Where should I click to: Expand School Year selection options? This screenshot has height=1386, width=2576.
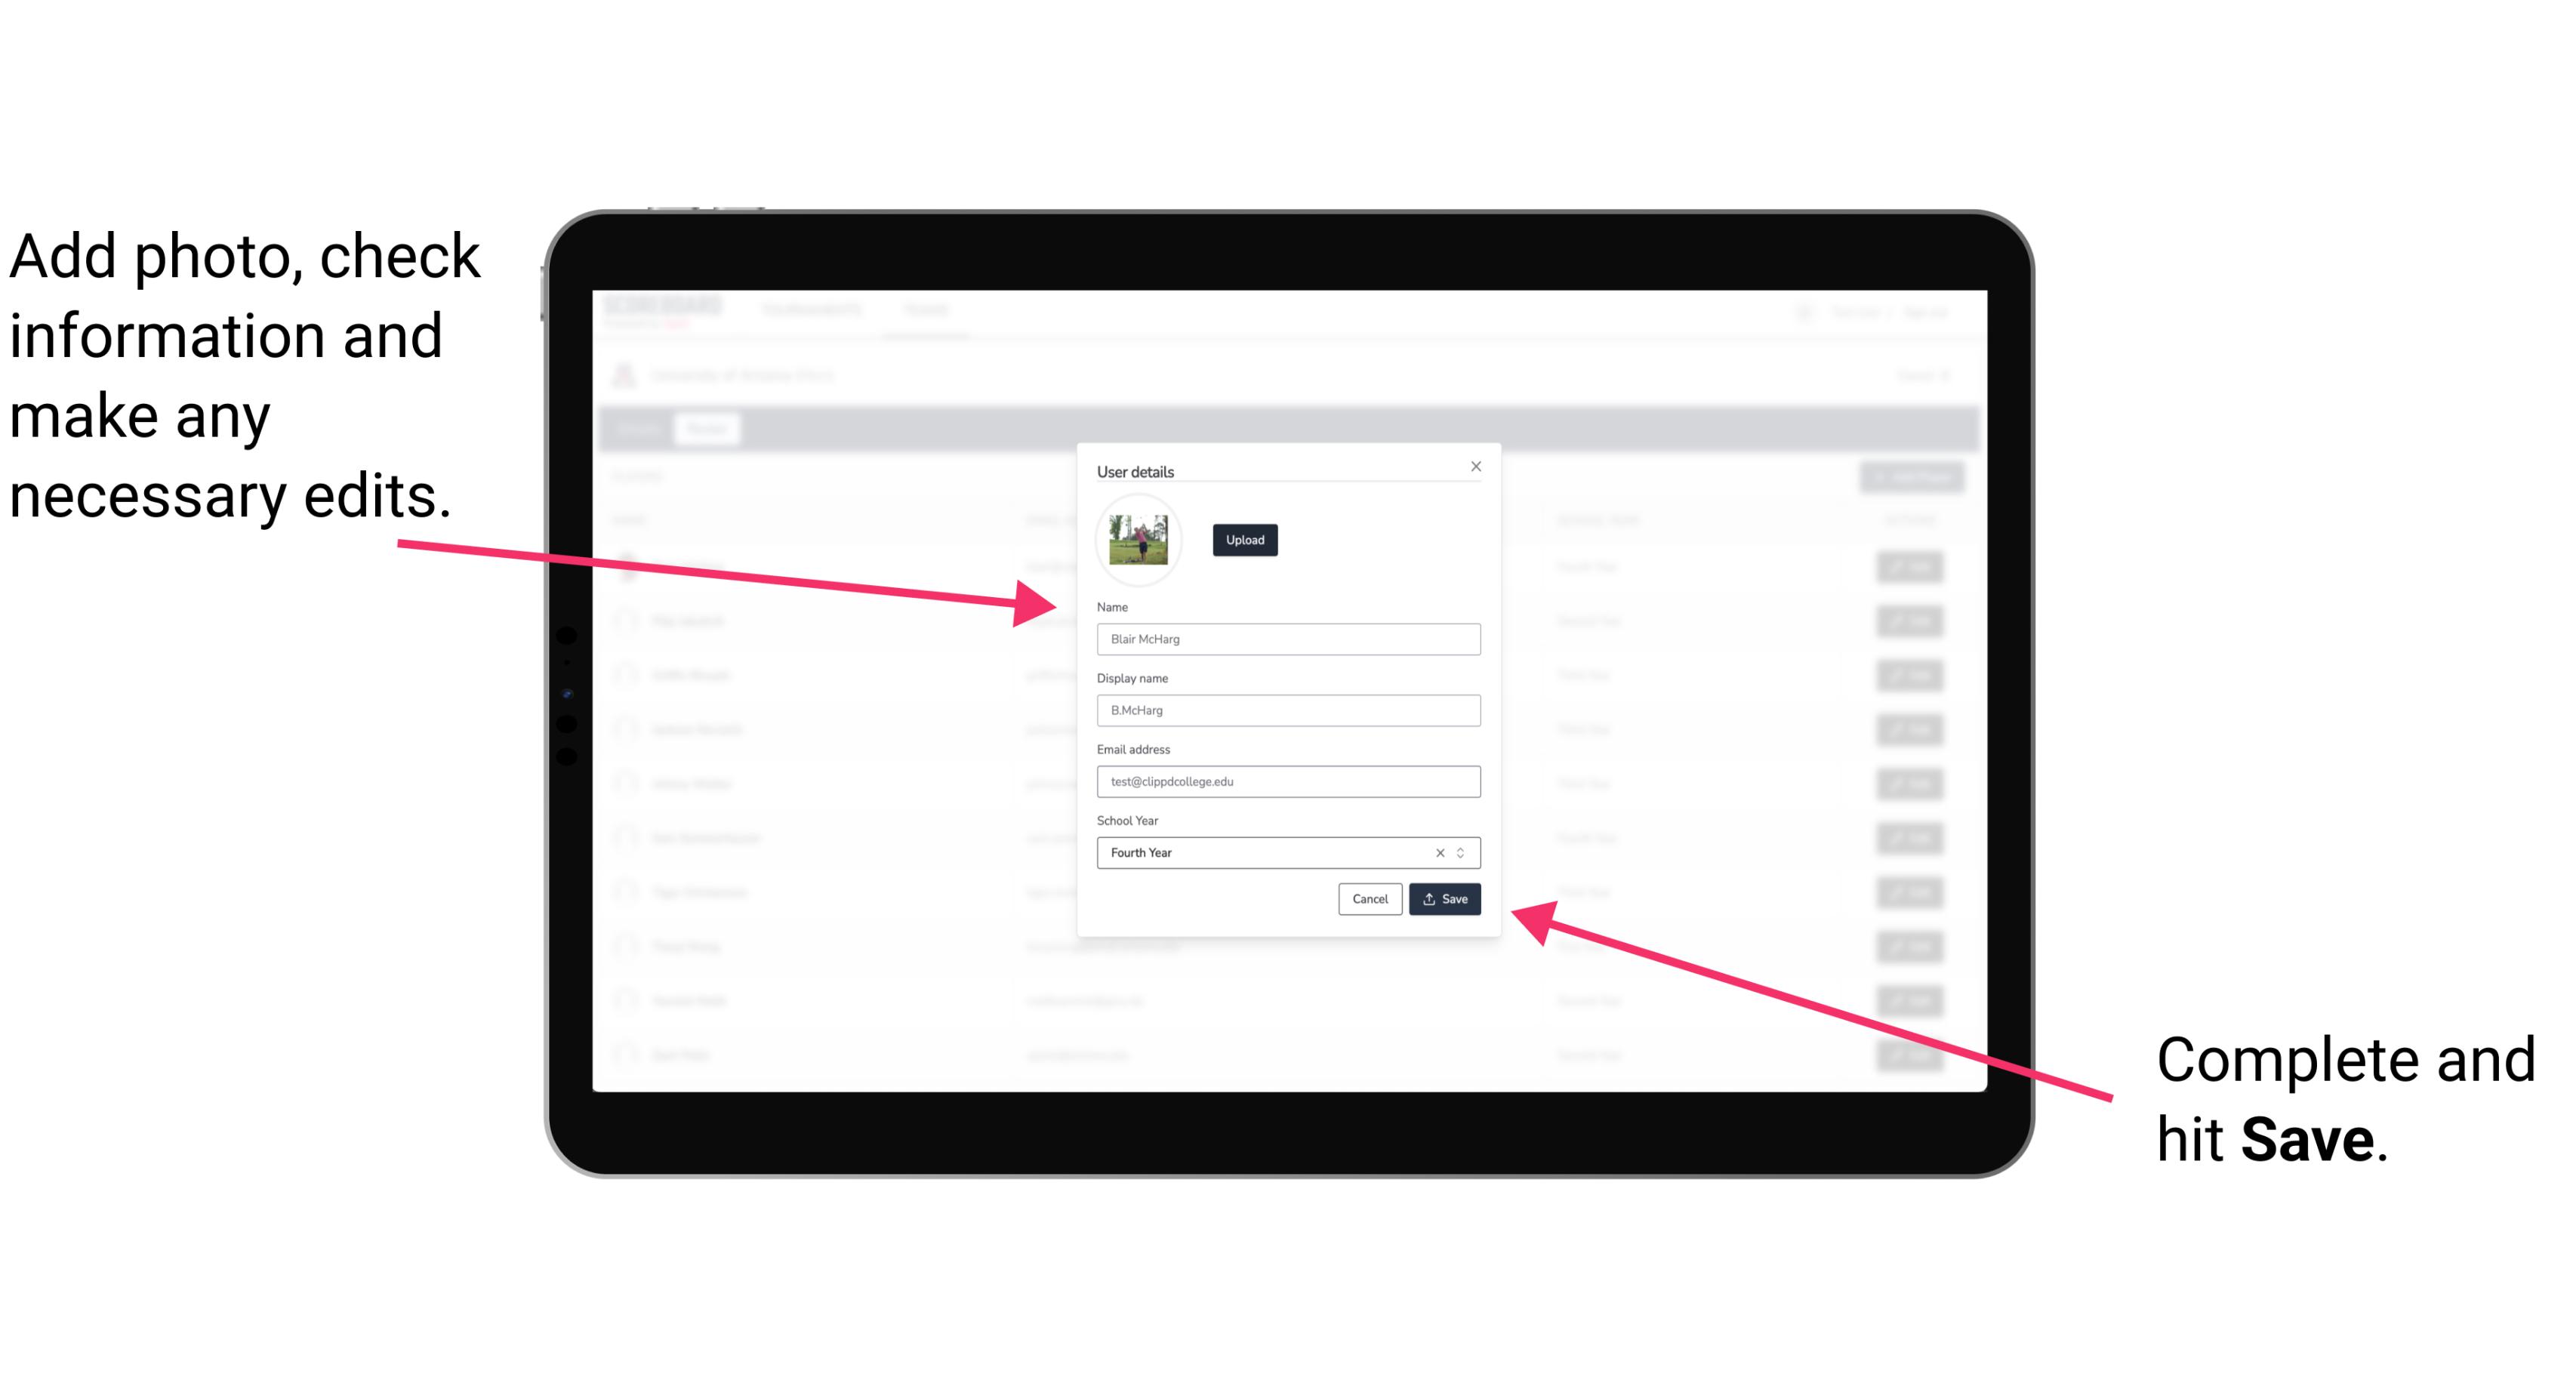(1463, 852)
